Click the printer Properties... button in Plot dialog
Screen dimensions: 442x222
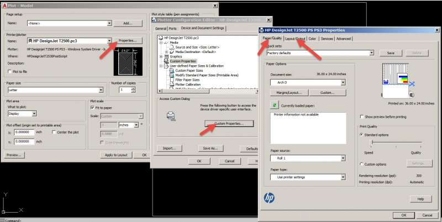click(128, 41)
